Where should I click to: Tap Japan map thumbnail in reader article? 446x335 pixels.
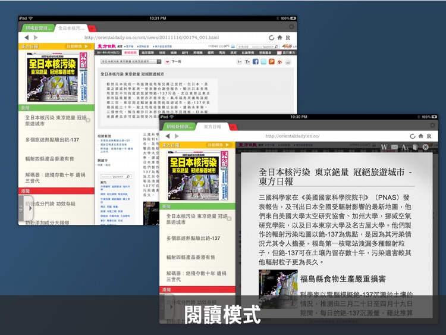278,289
